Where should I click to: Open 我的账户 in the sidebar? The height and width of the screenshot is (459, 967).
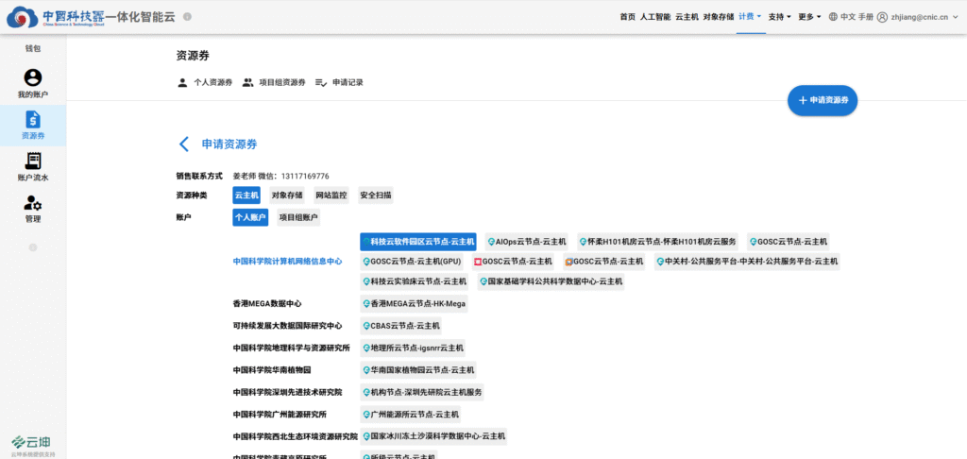point(33,84)
